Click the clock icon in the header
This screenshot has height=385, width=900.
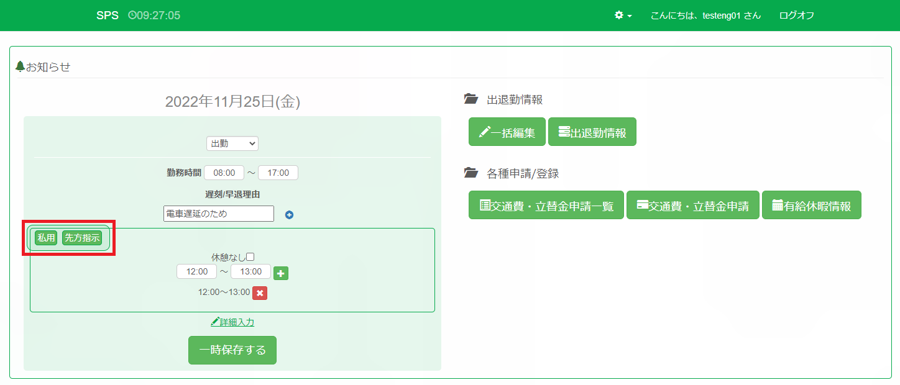coord(132,16)
